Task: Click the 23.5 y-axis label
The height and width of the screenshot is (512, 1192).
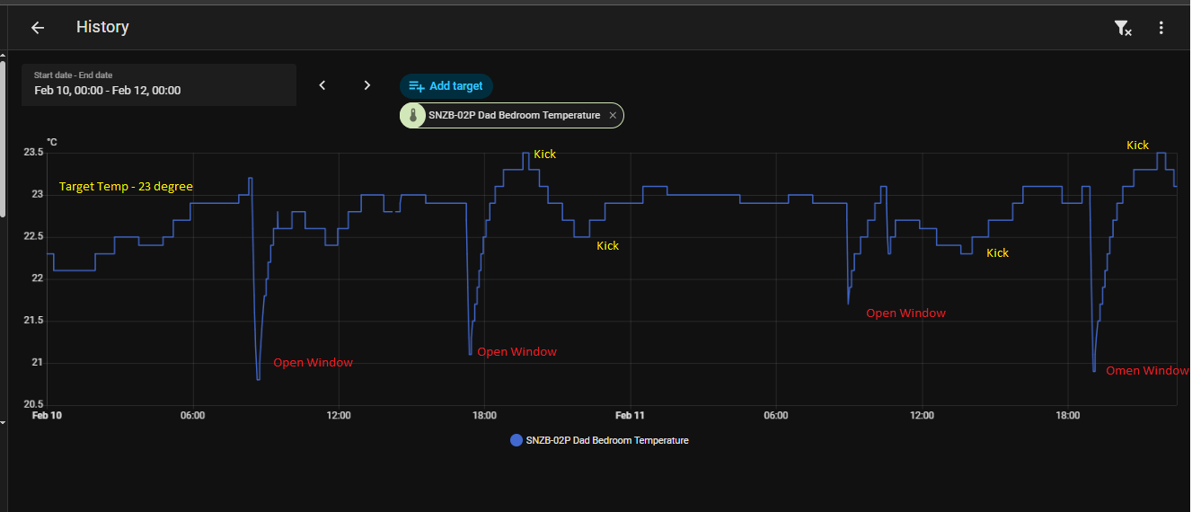Action: (x=33, y=153)
